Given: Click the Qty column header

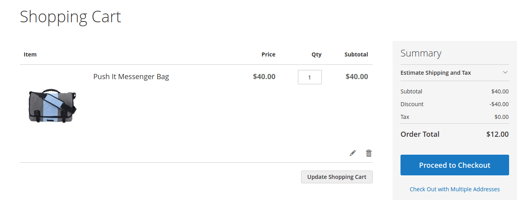Looking at the screenshot, I should (x=317, y=54).
